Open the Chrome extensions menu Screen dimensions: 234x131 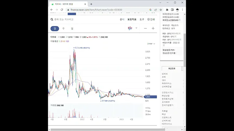coord(167,10)
